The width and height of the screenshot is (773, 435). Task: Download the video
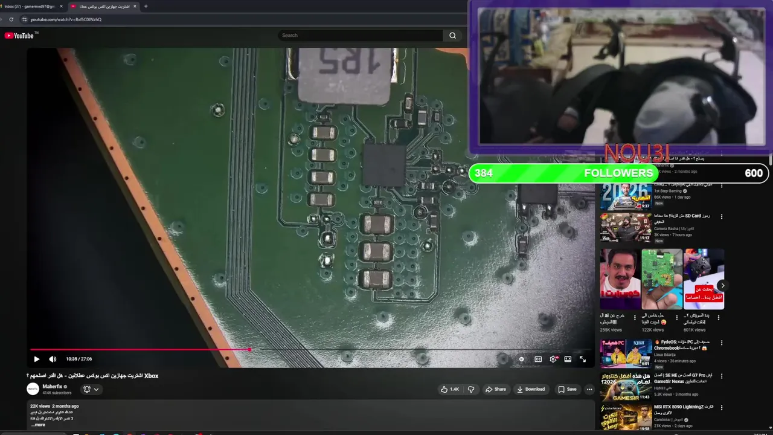coord(531,389)
